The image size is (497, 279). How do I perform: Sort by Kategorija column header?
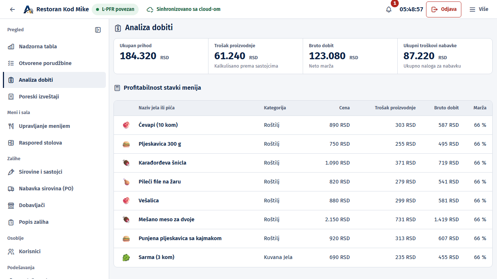point(275,108)
